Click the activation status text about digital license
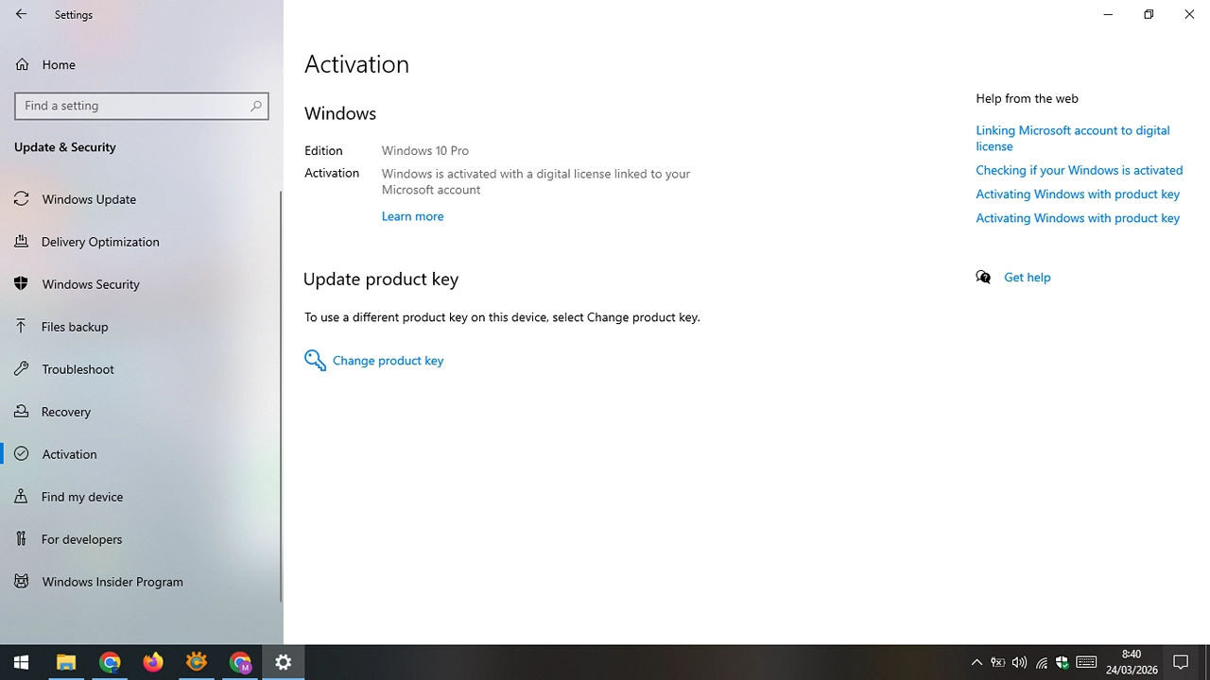Screen dimensions: 1210x680 click(x=536, y=181)
